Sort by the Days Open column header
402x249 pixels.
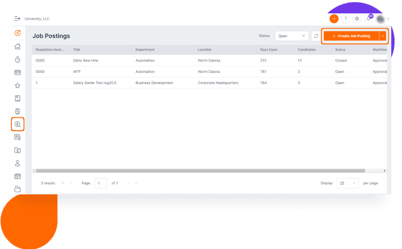(268, 50)
